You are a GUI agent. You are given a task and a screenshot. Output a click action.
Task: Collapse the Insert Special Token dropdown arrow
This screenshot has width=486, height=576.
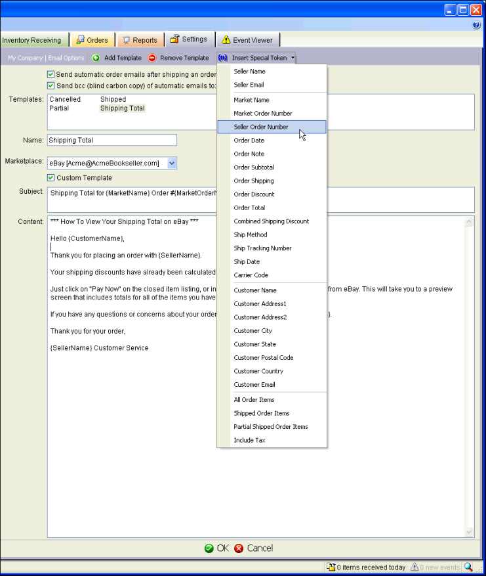293,58
